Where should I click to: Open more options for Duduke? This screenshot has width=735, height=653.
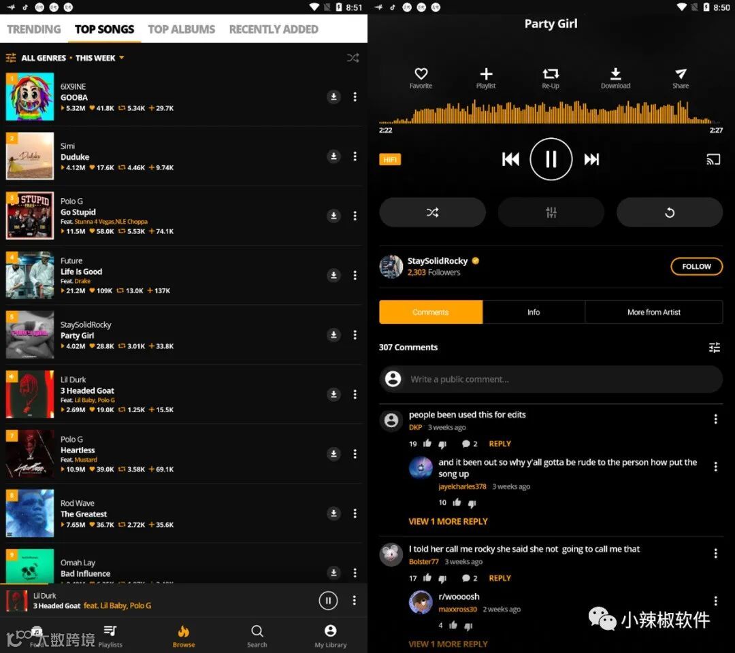(355, 156)
